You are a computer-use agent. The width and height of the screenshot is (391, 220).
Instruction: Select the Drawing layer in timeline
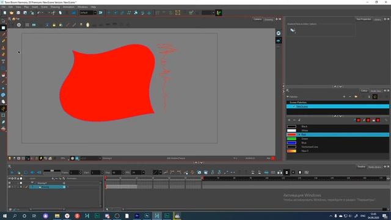[x=48, y=187]
